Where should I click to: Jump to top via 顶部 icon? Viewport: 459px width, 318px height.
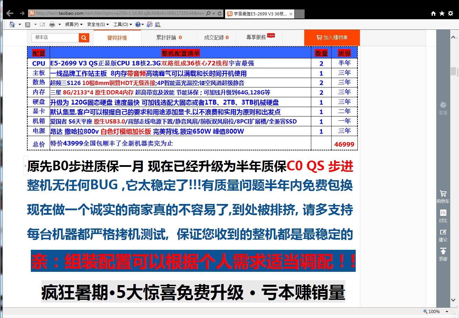[443, 255]
